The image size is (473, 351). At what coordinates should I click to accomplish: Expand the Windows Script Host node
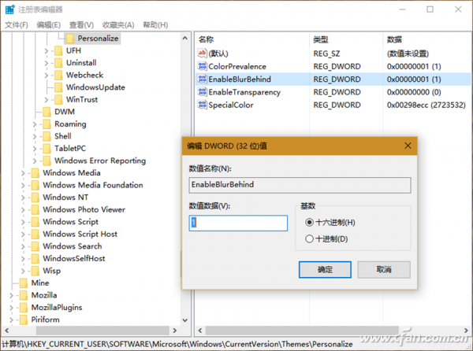(23, 235)
